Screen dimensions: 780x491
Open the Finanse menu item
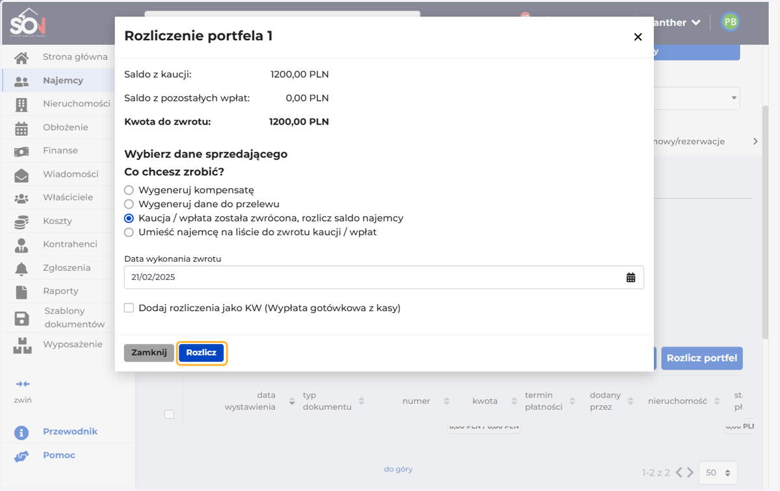tap(60, 151)
